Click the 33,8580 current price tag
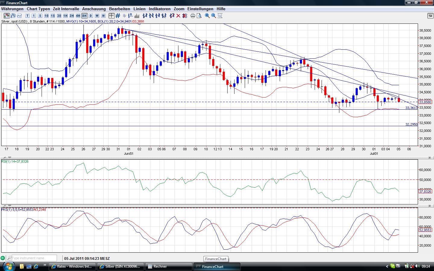The height and width of the screenshot is (271, 434). tap(426, 102)
